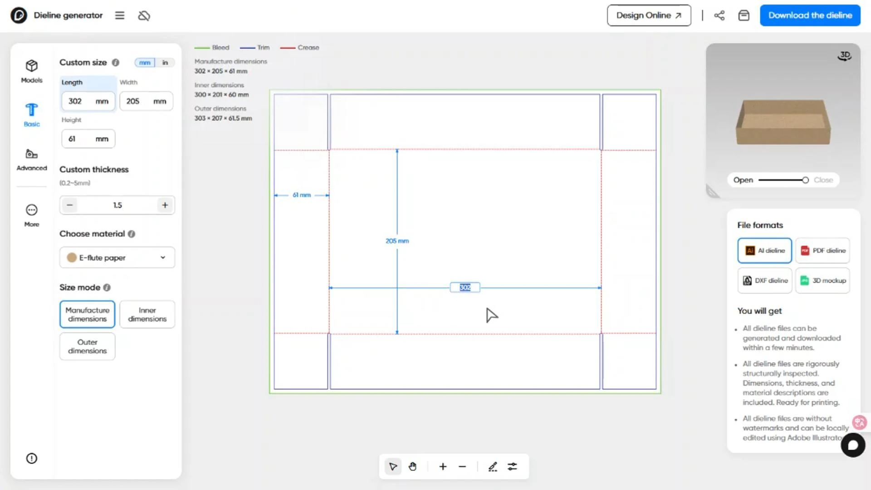Select Manufacture dimensions size mode
The width and height of the screenshot is (871, 490).
(x=88, y=314)
